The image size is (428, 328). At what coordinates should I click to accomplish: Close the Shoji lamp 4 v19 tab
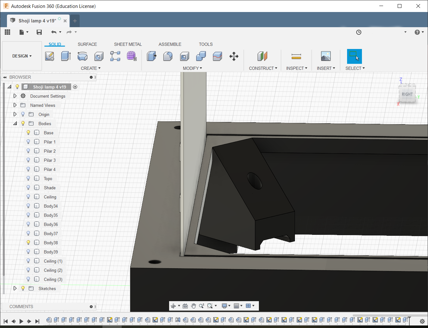click(x=65, y=21)
